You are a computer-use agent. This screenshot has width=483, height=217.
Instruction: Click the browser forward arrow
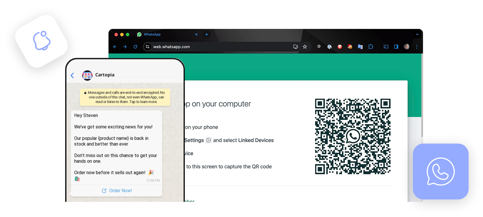125,47
